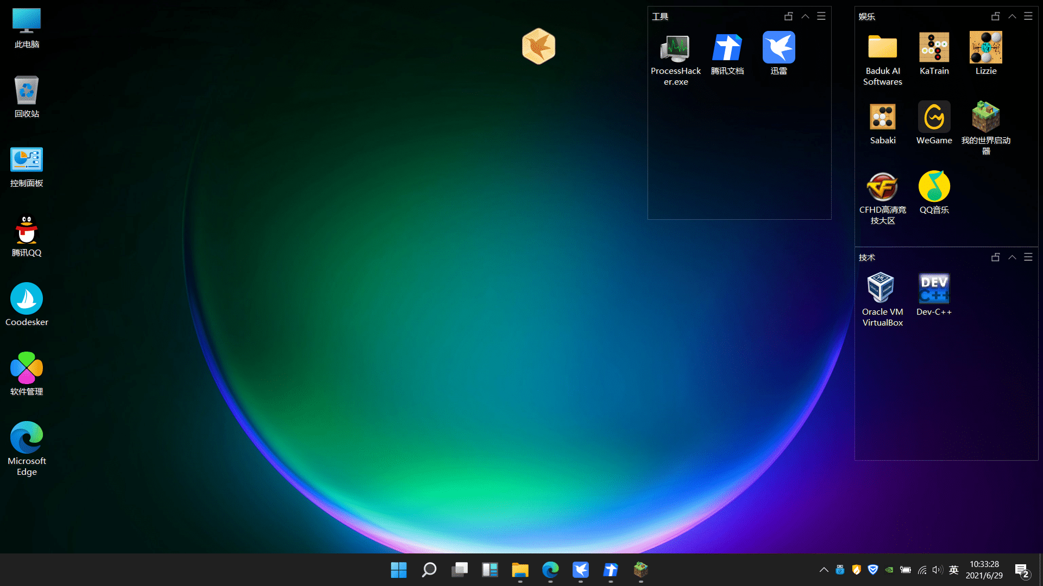Open the 软件管理 desktop icon
Screen dimensions: 1043x586
(x=27, y=374)
